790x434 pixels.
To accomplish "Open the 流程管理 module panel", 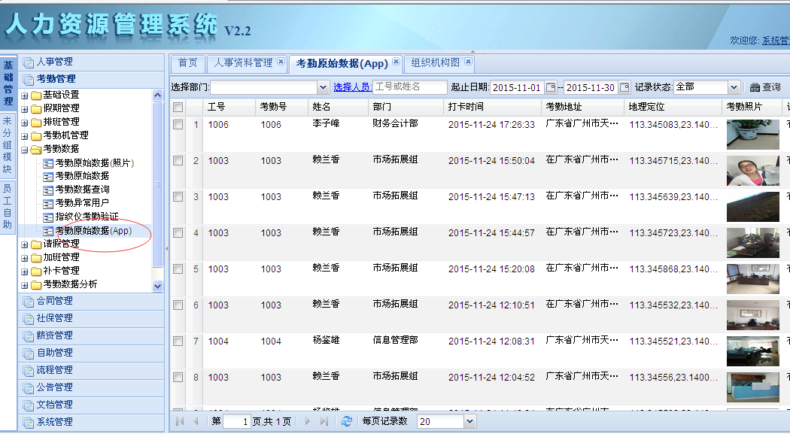I will (x=91, y=370).
